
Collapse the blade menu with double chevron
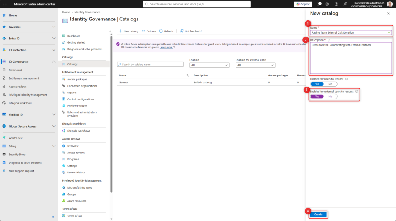tap(110, 31)
